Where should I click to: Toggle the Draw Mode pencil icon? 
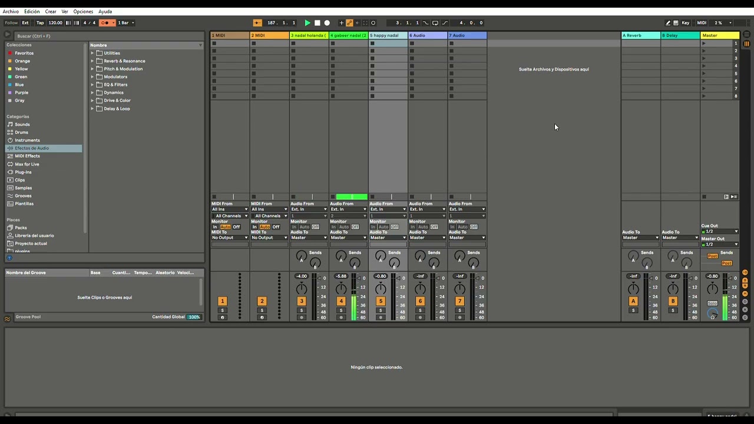coord(668,23)
